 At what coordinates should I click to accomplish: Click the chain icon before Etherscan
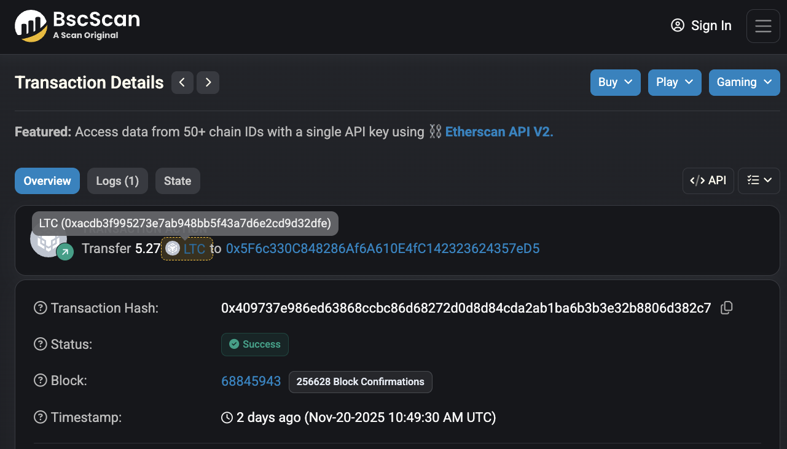pyautogui.click(x=435, y=131)
